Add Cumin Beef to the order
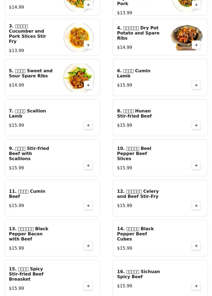Viewport: 212px width, 296px height. coord(88,206)
